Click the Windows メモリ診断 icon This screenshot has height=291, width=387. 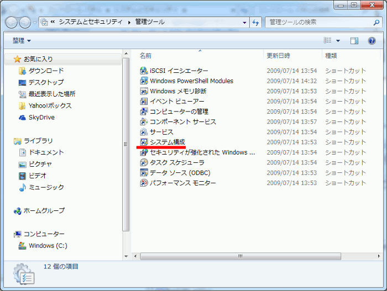(x=144, y=91)
